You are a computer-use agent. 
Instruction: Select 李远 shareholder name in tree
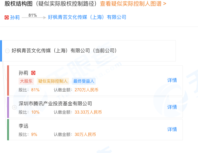coord(23,126)
